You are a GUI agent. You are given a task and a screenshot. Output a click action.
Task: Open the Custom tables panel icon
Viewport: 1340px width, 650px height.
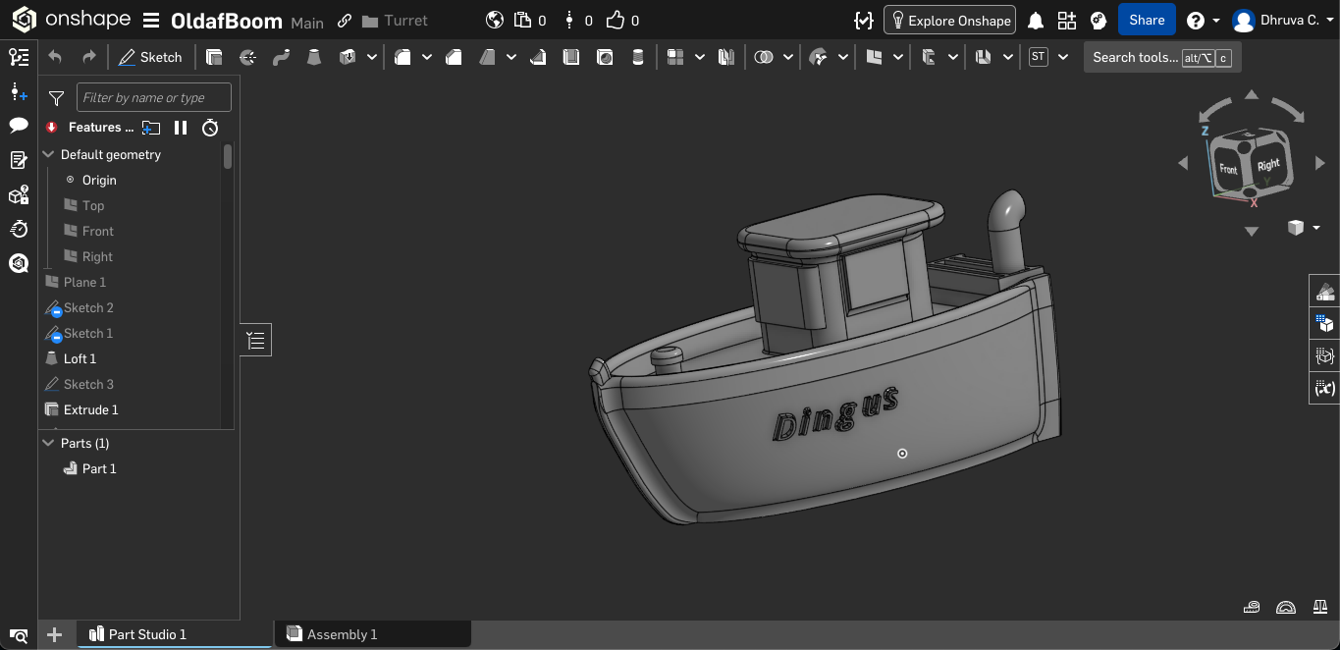click(x=1324, y=355)
